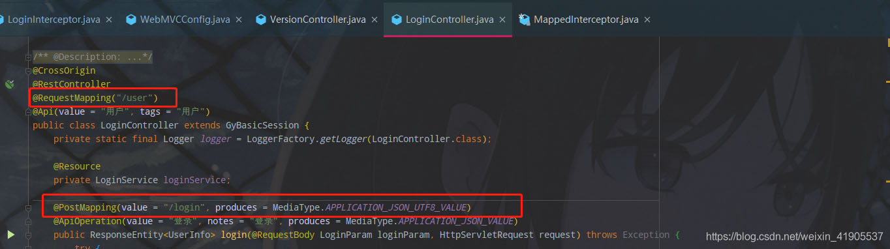This screenshot has width=890, height=249.
Task: Click the Spring bean gutter icon beside @RestController
Action: (x=9, y=84)
